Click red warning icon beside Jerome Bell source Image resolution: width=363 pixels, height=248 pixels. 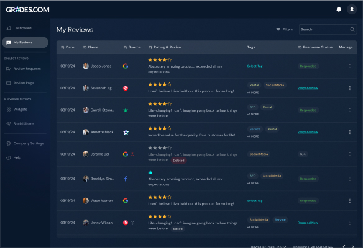(x=132, y=154)
